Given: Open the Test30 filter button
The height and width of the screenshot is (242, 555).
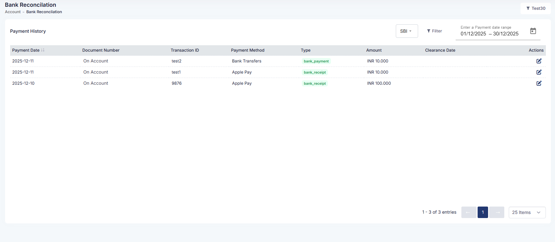Looking at the screenshot, I should (535, 8).
